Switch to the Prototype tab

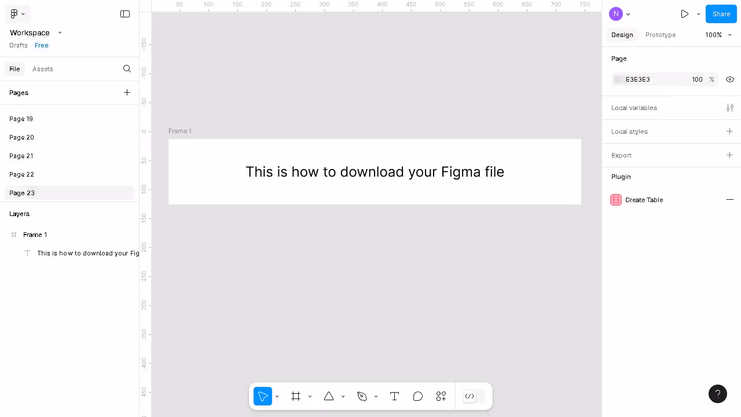[x=661, y=35]
